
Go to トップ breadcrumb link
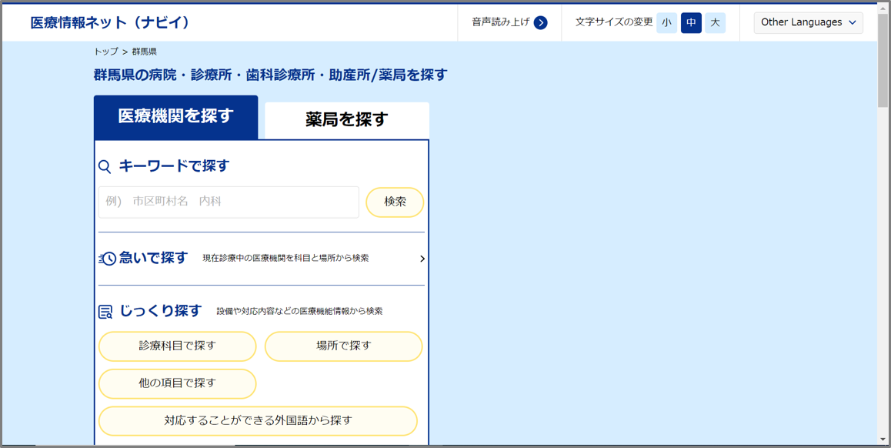point(106,52)
